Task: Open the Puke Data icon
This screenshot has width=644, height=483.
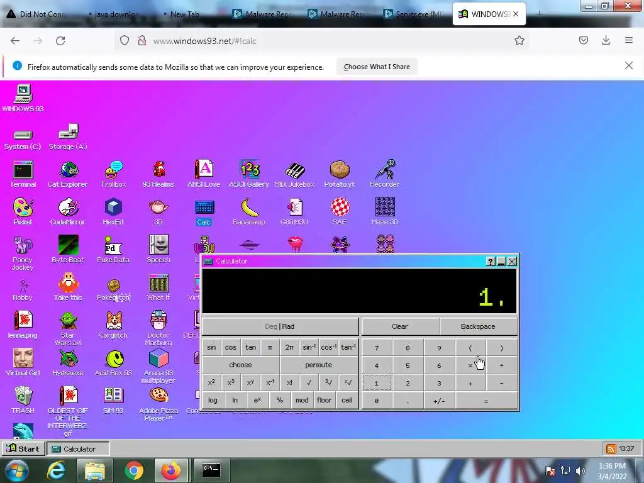Action: 113,249
